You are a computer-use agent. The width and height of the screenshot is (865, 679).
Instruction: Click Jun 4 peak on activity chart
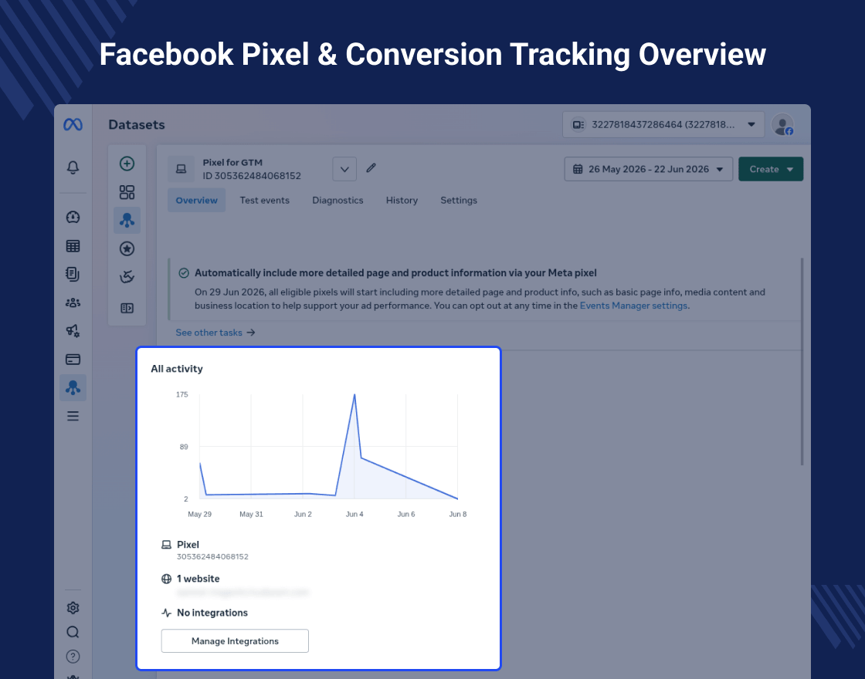click(354, 394)
